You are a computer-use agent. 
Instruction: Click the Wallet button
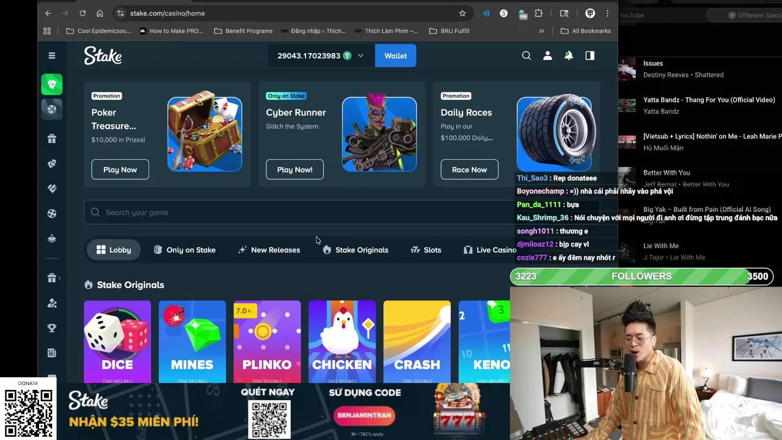[x=395, y=55]
